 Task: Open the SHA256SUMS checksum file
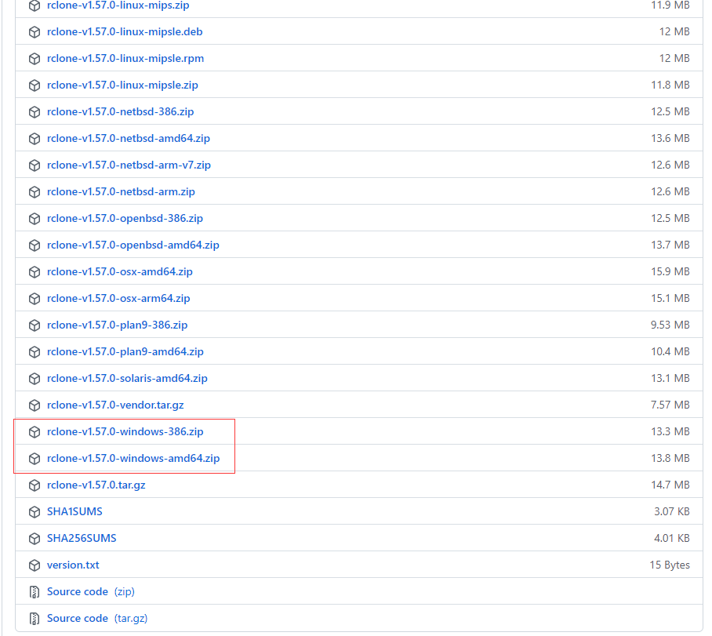click(82, 538)
